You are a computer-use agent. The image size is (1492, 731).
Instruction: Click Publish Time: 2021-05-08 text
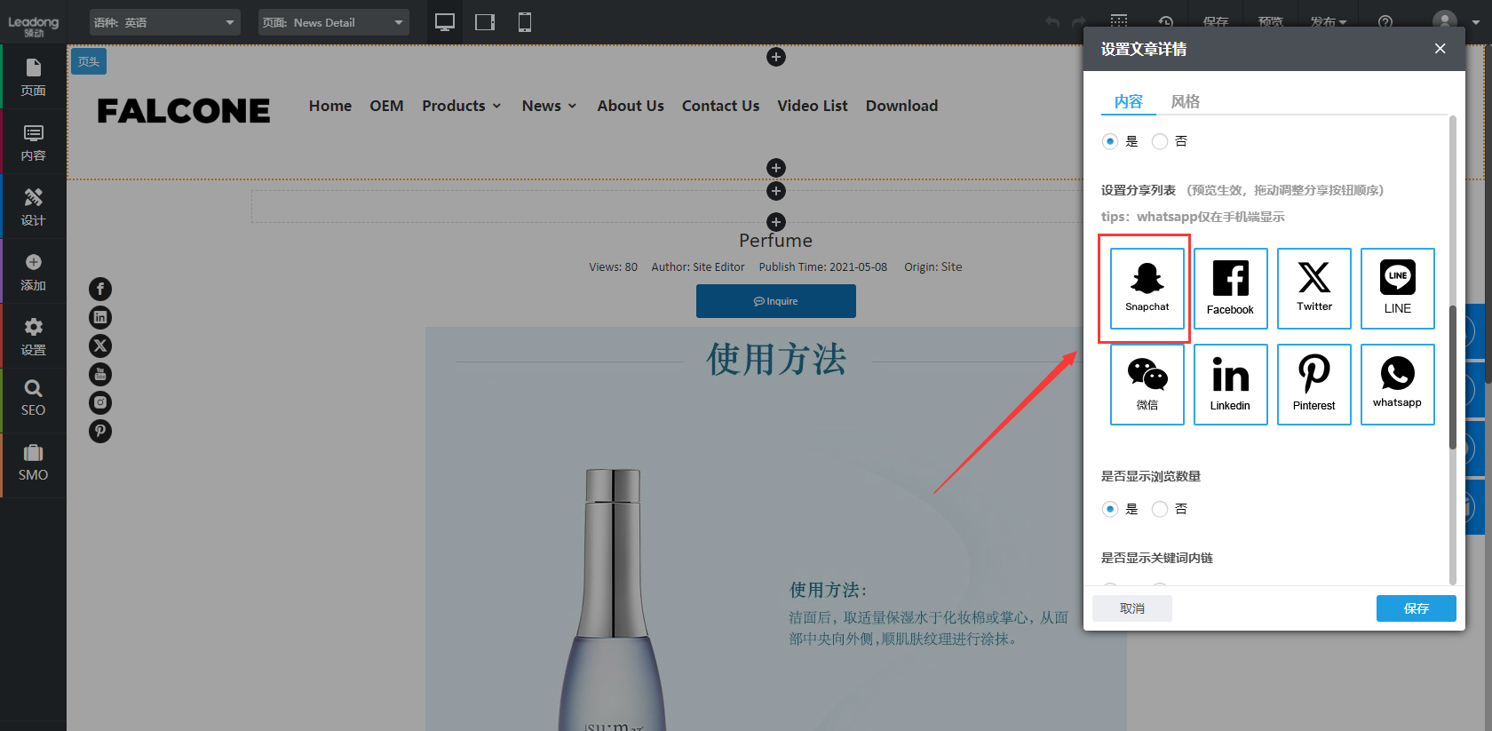(x=822, y=266)
